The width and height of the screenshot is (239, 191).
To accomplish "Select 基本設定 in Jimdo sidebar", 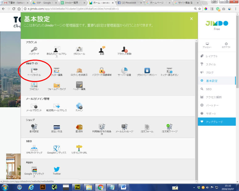I will click(217, 81).
